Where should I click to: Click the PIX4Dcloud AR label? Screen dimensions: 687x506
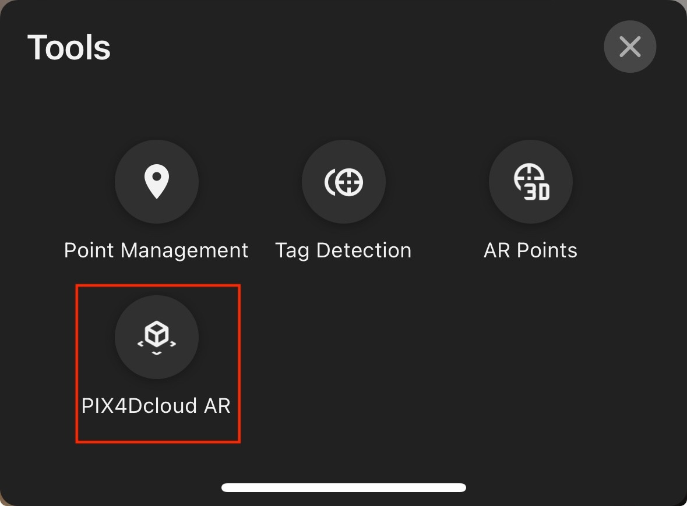[156, 406]
